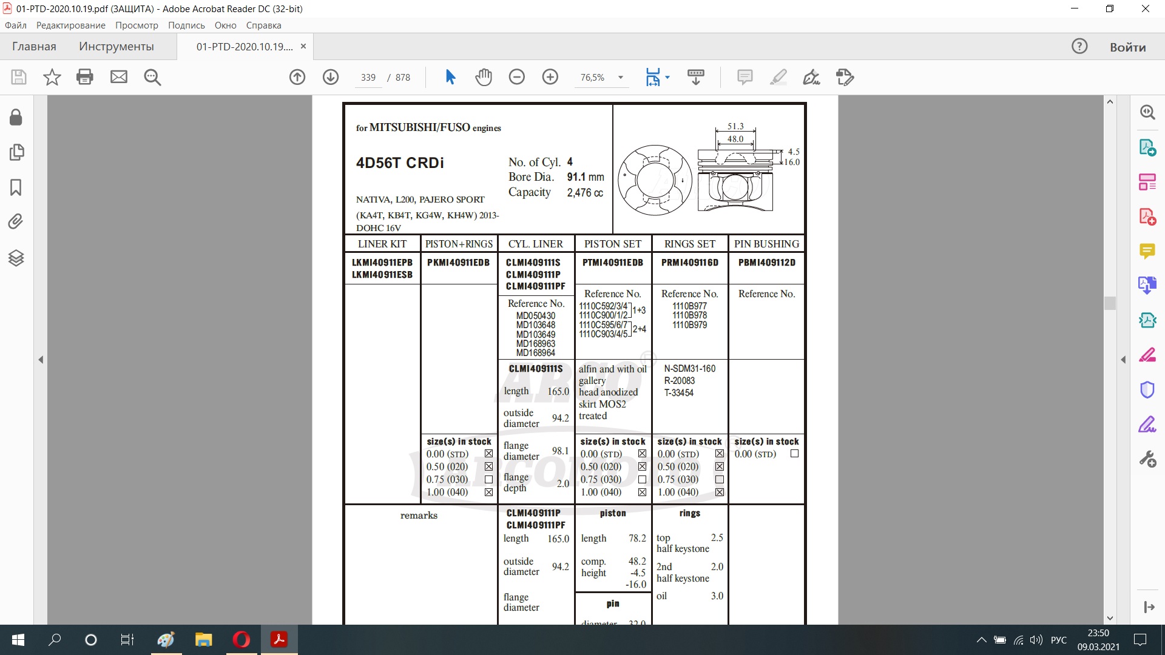The height and width of the screenshot is (655, 1165).
Task: Open the Attachments paperclip panel
Action: point(16,221)
